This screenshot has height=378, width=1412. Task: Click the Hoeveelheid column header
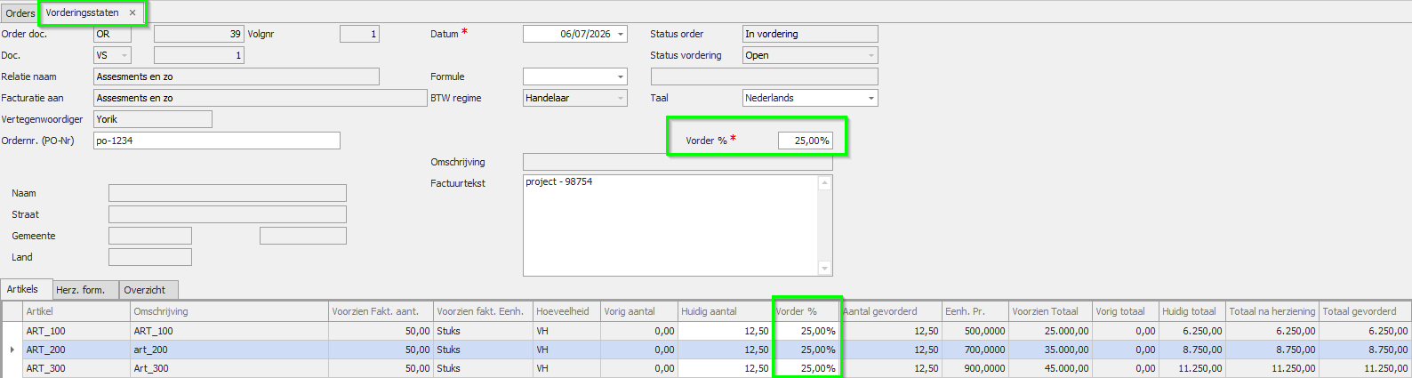tap(566, 311)
